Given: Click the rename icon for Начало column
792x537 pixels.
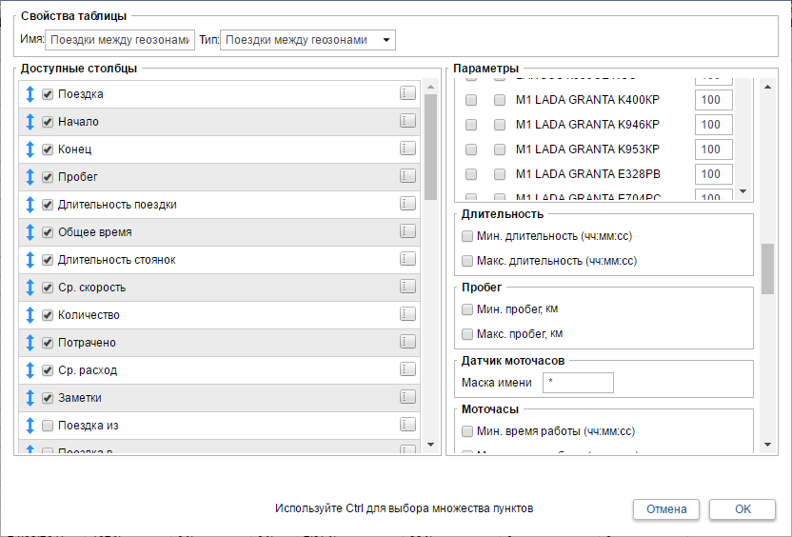Looking at the screenshot, I should pyautogui.click(x=407, y=121).
